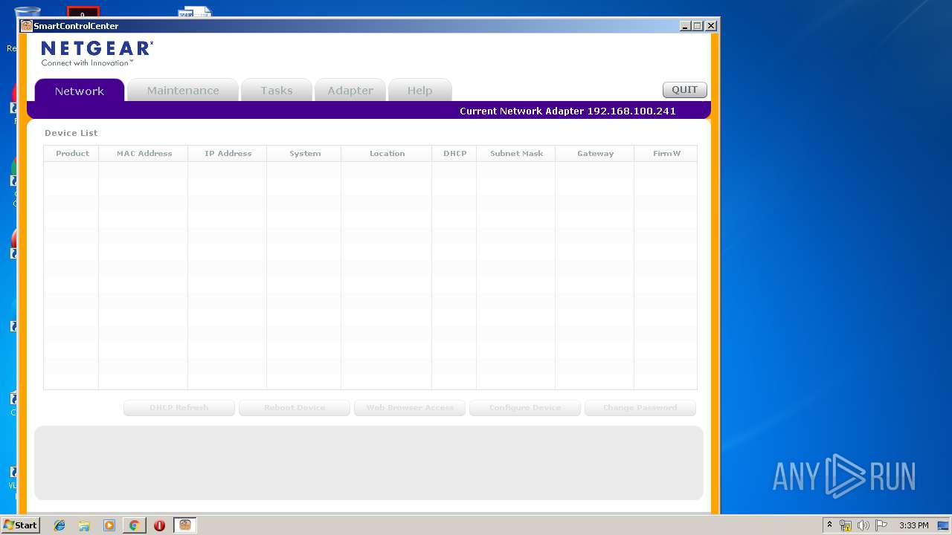The image size is (952, 535).
Task: Show hidden system tray icons
Action: point(829,525)
